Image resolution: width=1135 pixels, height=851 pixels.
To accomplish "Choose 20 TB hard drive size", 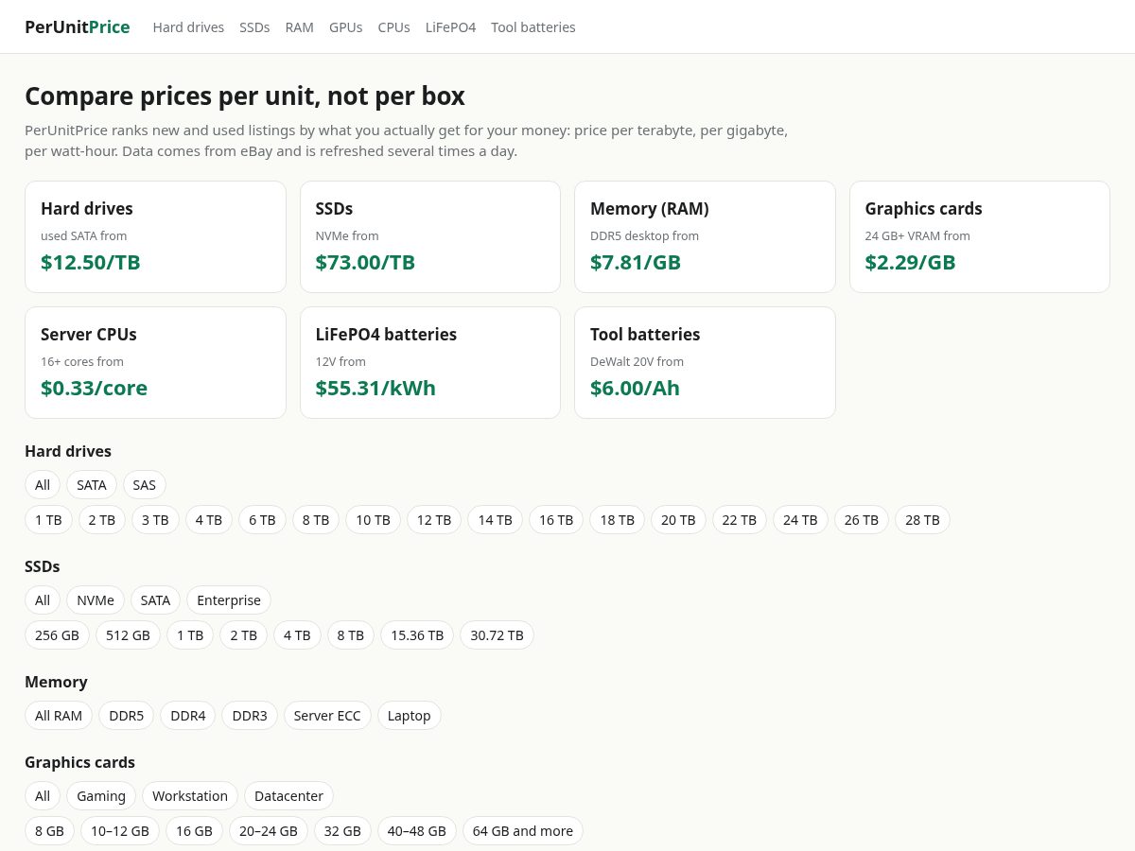I will (678, 520).
